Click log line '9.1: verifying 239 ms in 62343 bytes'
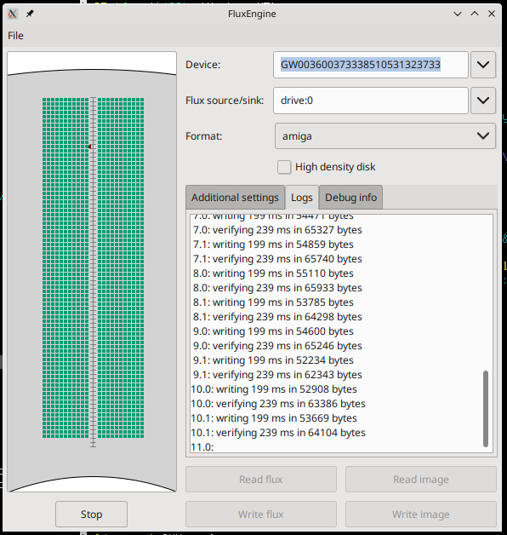The width and height of the screenshot is (507, 535). [x=277, y=375]
